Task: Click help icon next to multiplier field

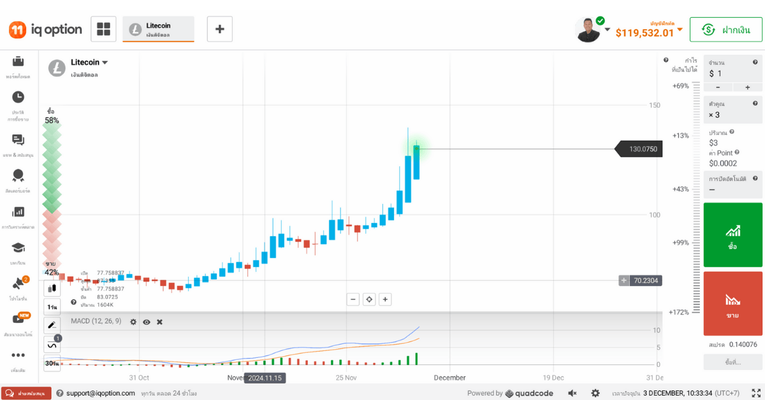Action: click(755, 103)
